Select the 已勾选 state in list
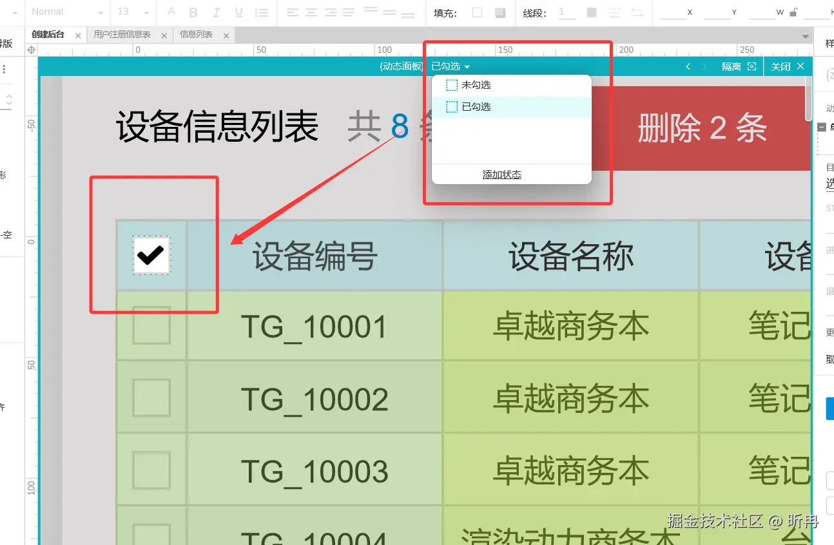 coord(511,107)
